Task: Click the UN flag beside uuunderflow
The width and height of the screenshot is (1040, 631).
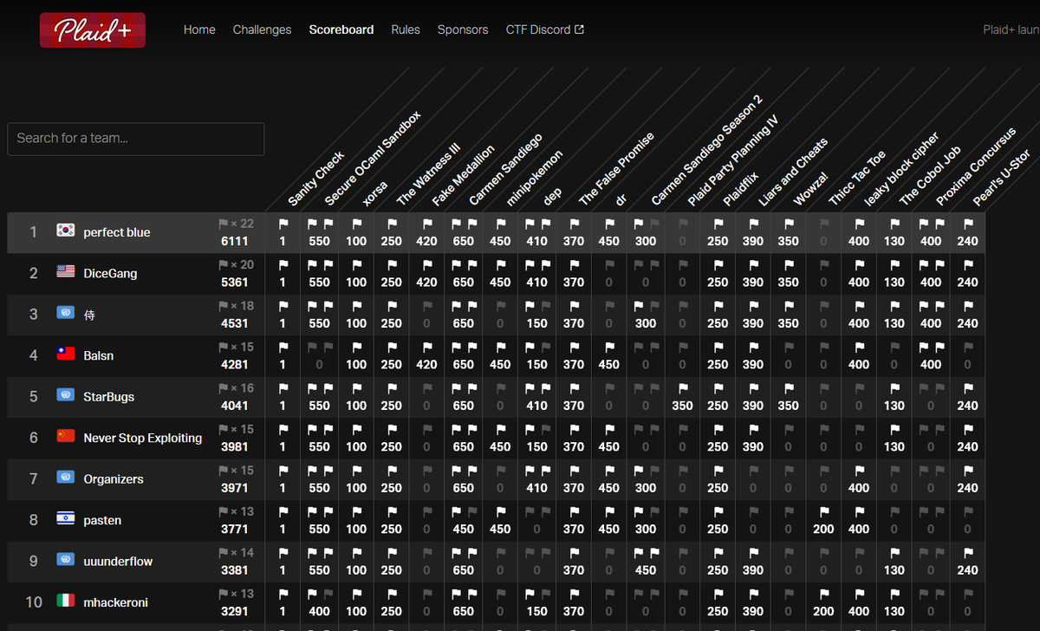Action: tap(66, 560)
